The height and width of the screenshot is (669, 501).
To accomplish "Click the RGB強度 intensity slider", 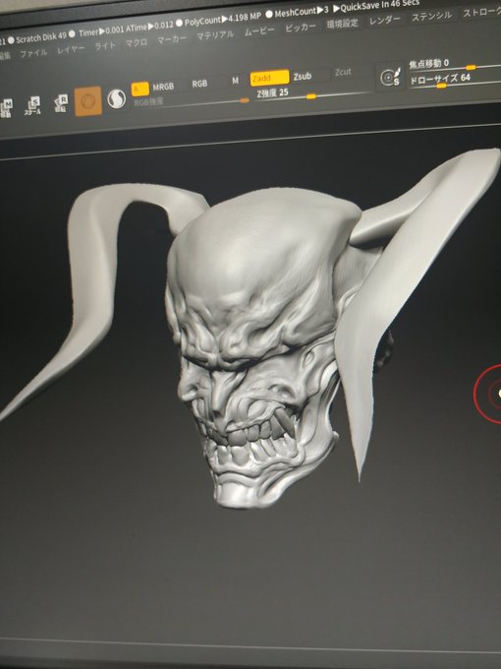I will point(192,102).
